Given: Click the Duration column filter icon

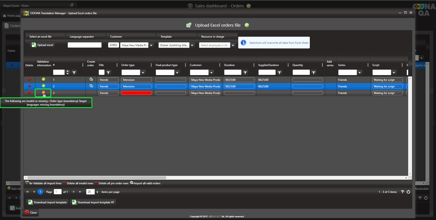Looking at the screenshot, I should [x=245, y=72].
